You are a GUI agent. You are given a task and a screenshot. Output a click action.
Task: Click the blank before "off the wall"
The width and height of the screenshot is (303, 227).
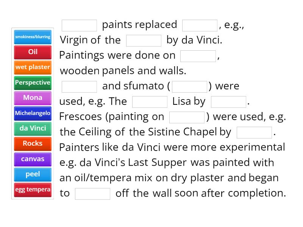pos(92,193)
